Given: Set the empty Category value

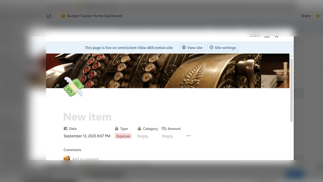Looking at the screenshot, I should [143, 136].
